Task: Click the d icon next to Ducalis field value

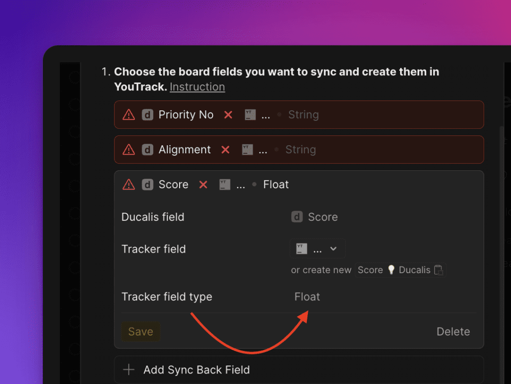Action: (297, 217)
